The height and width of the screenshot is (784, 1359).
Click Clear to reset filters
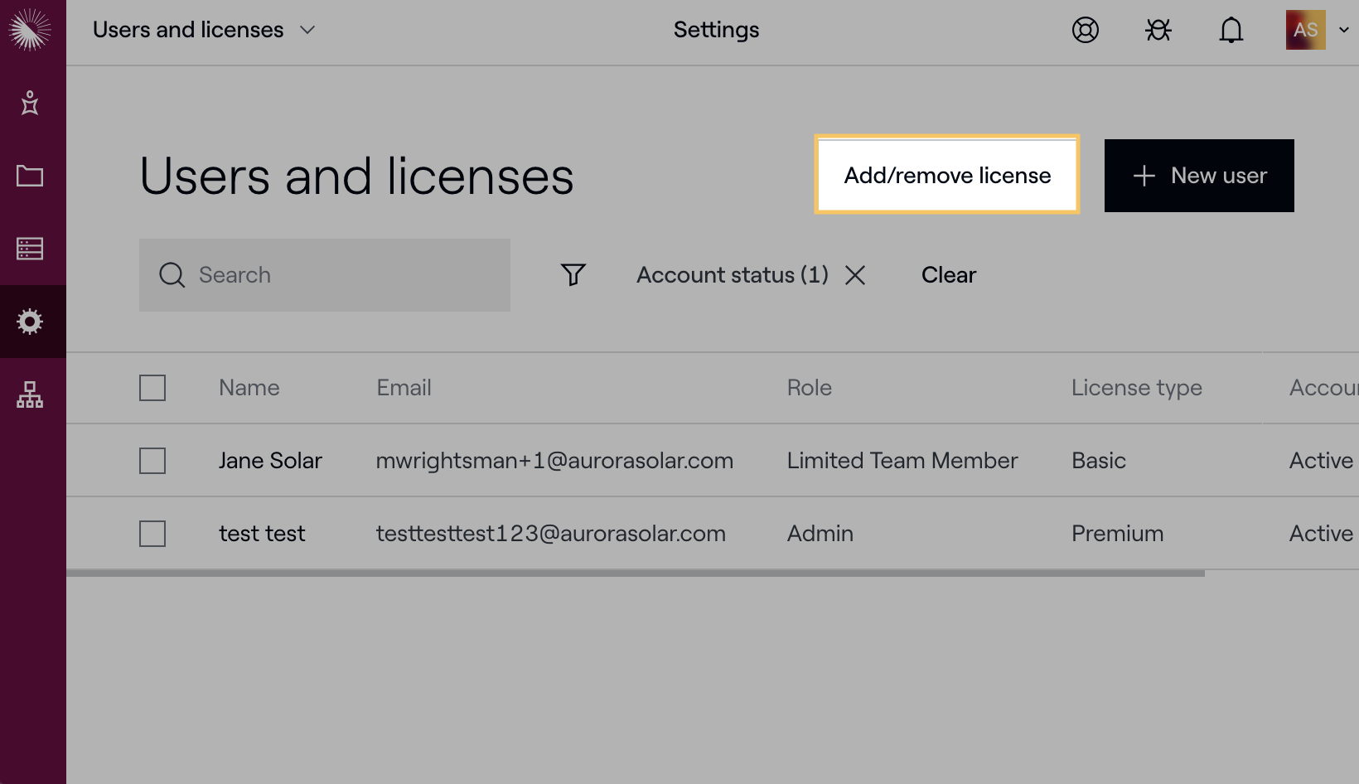[x=948, y=275]
